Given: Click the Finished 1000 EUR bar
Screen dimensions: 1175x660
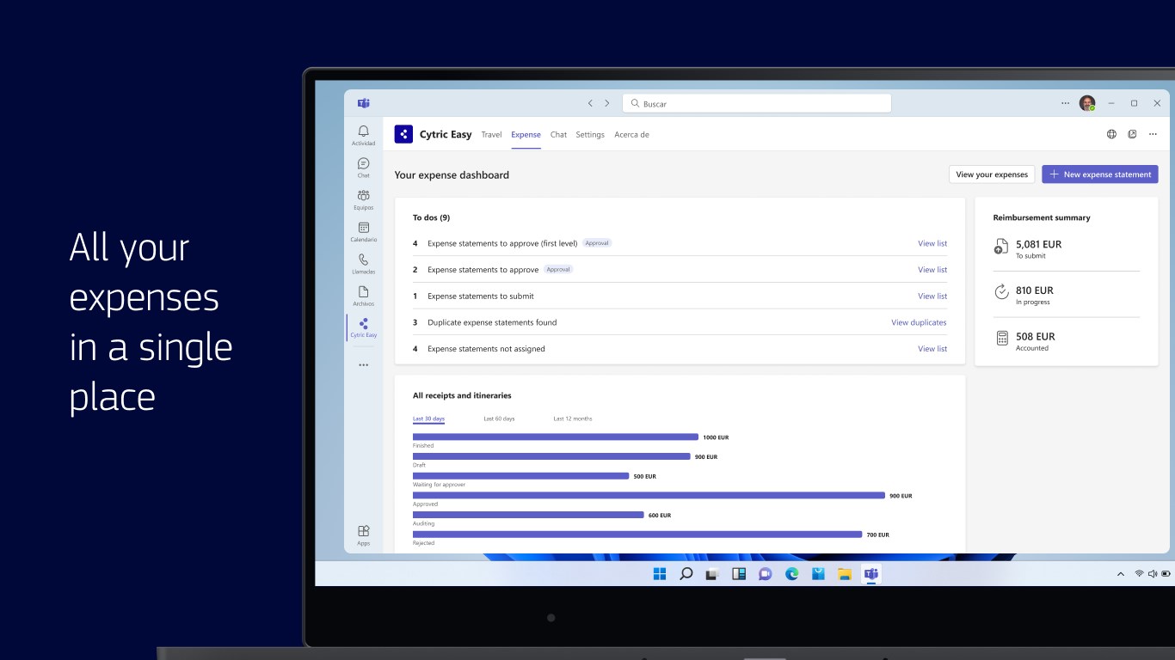Looking at the screenshot, I should coord(556,437).
